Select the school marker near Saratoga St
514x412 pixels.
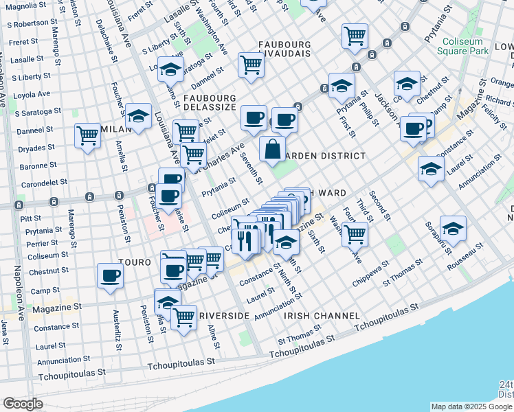coord(170,69)
